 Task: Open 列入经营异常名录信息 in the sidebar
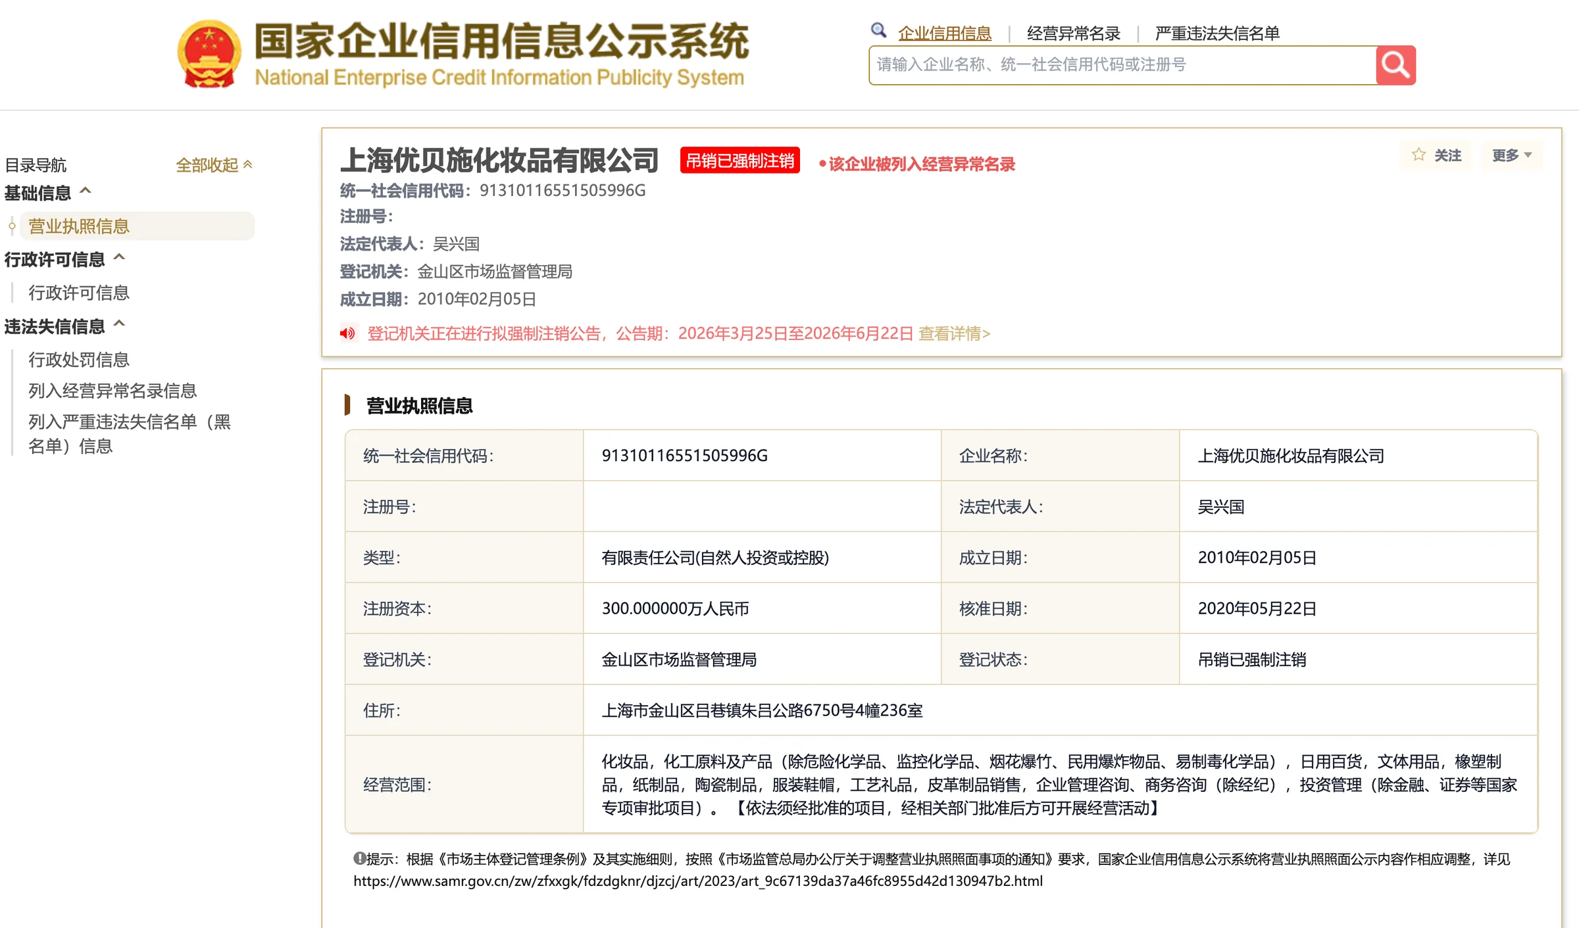pyautogui.click(x=113, y=391)
